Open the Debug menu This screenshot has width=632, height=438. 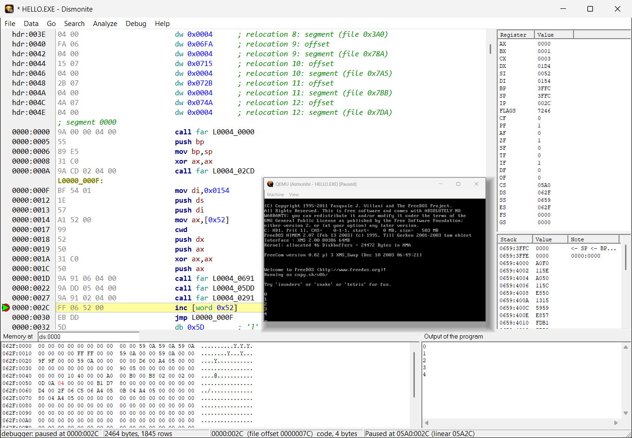point(136,24)
